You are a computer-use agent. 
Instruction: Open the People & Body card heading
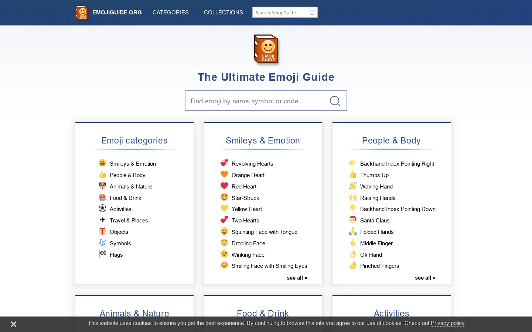(x=391, y=141)
